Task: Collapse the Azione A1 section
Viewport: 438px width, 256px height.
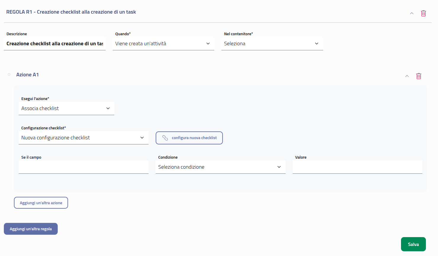Action: [x=407, y=76]
